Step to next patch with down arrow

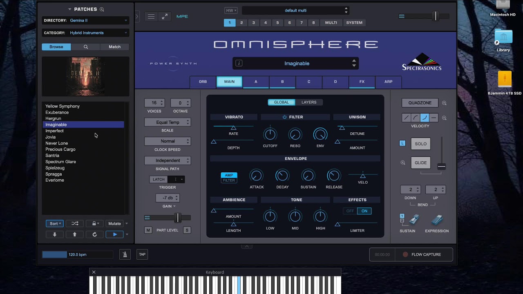click(x=54, y=234)
